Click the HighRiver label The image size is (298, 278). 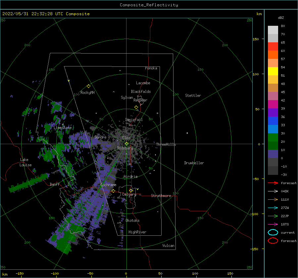(x=137, y=232)
